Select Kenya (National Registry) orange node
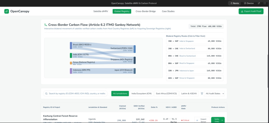Image resolution: width=269 pixels, height=123 pixels. (x=71, y=63)
